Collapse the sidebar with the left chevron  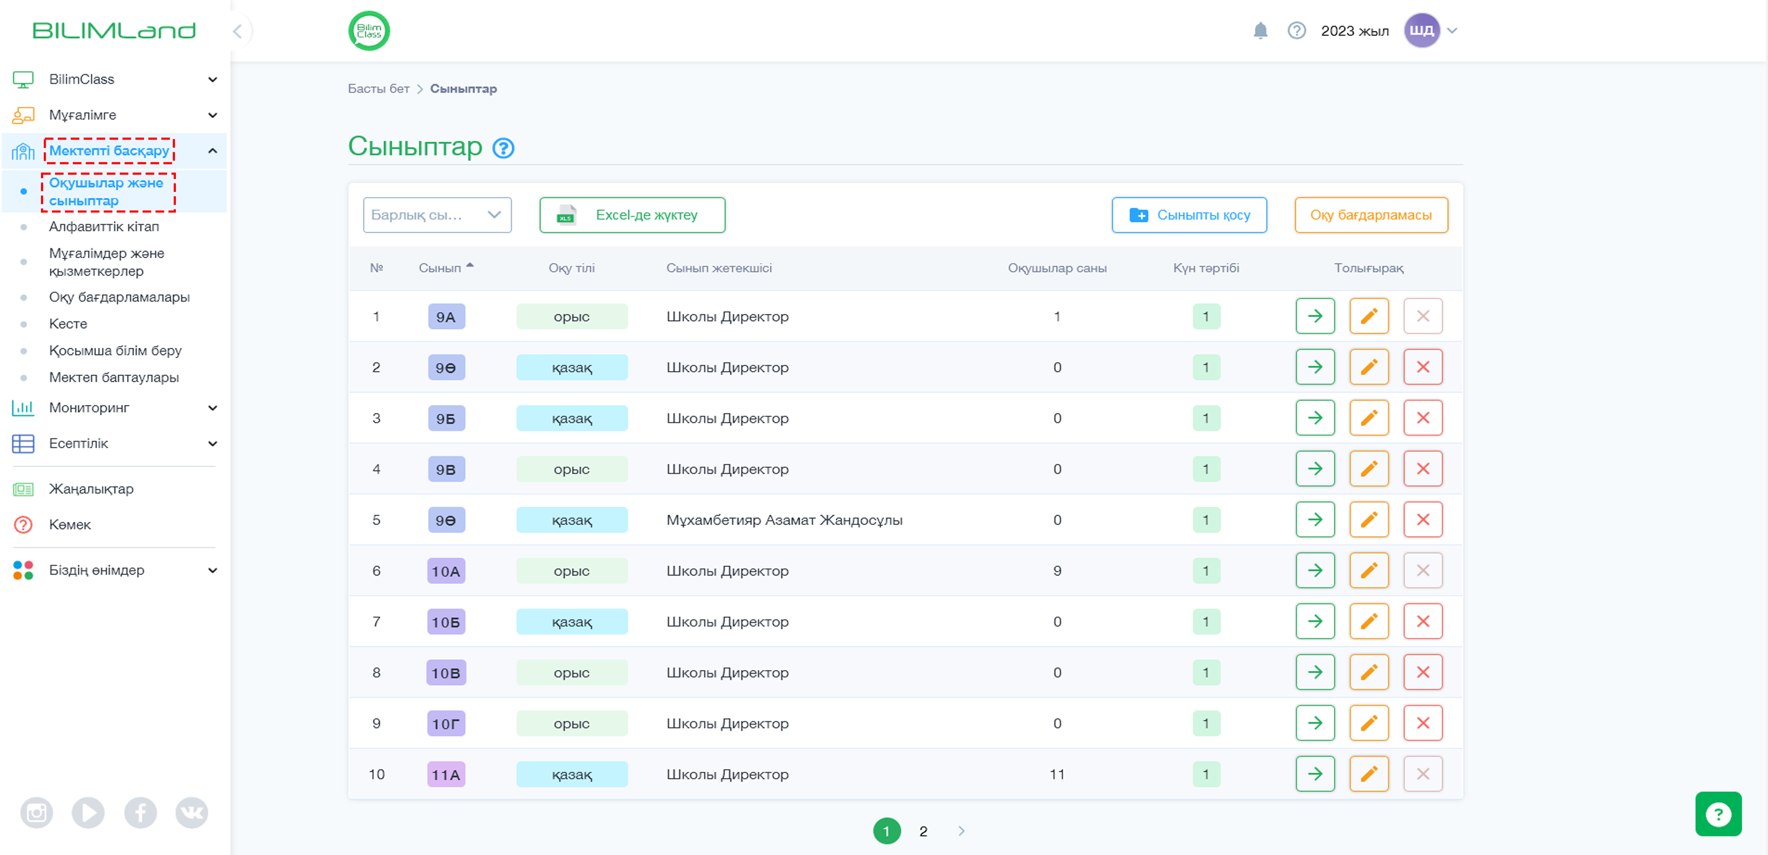(238, 31)
